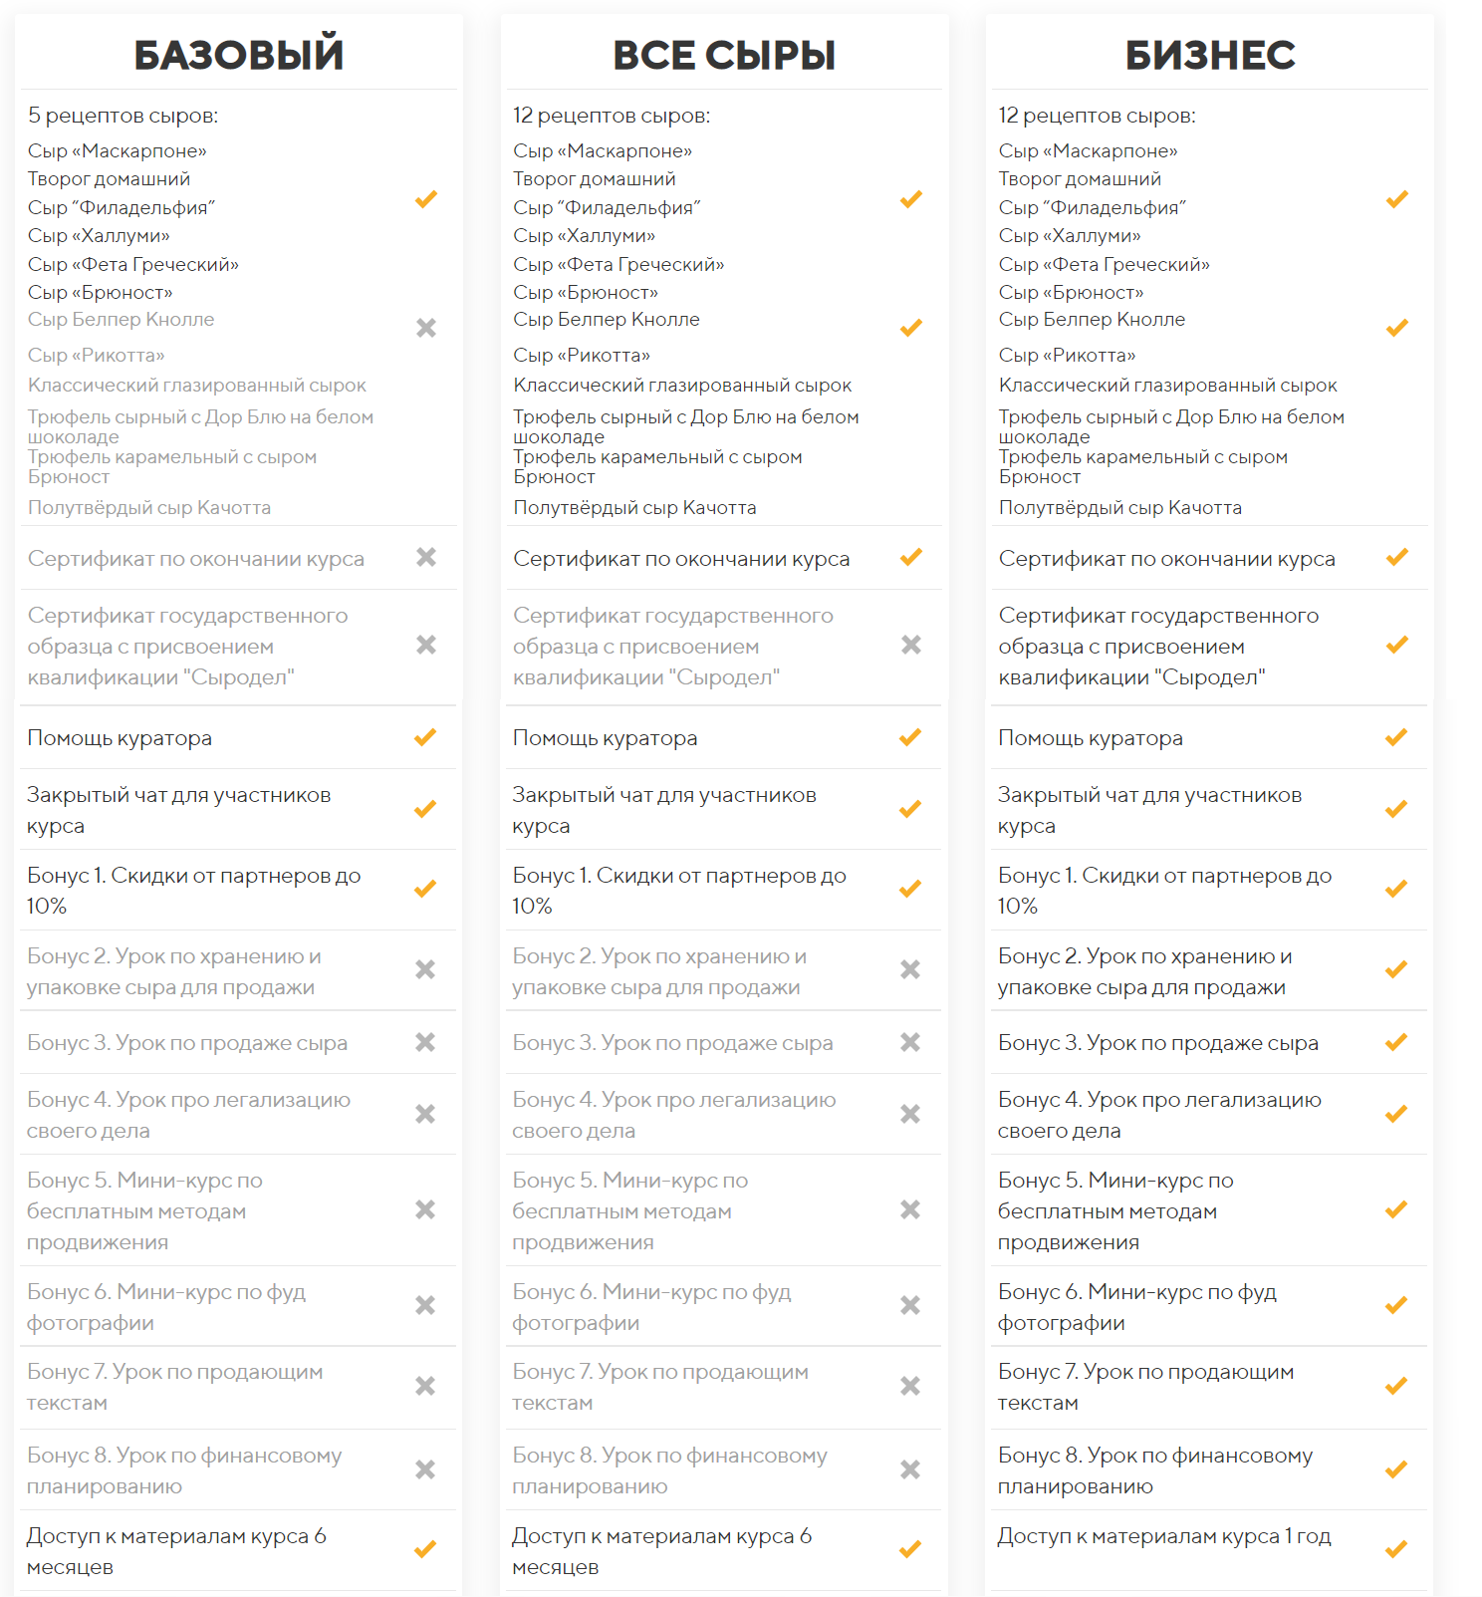Click the cross for Сертификат по окончании курса in БАЗОВЫЙ
Image resolution: width=1482 pixels, height=1597 pixels.
[x=426, y=557]
